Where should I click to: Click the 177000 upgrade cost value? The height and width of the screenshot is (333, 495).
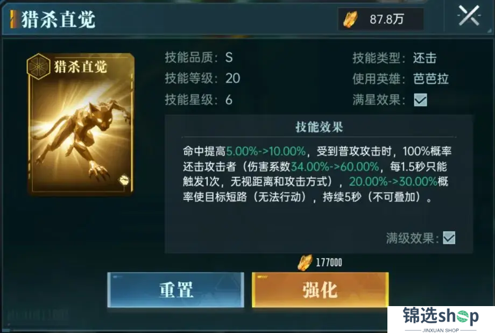coord(329,263)
